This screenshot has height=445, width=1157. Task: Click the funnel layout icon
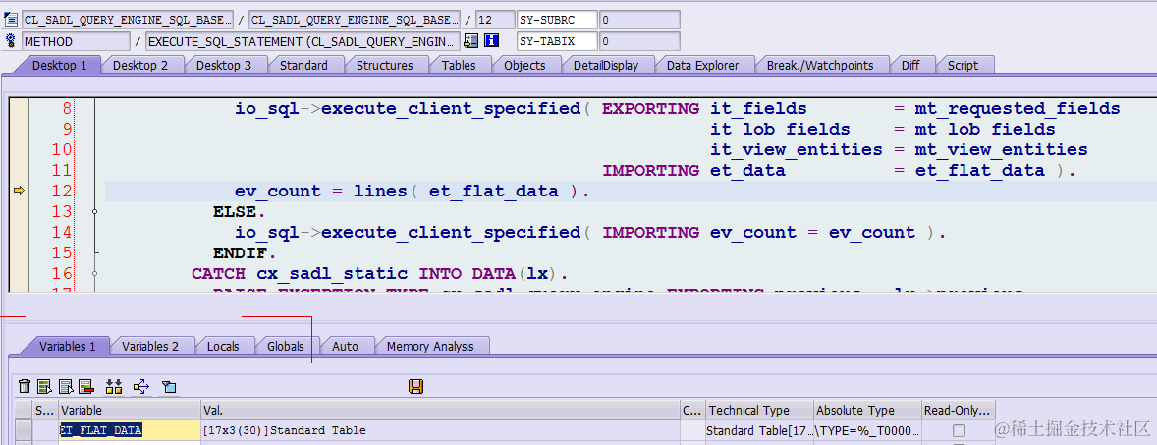tap(169, 386)
